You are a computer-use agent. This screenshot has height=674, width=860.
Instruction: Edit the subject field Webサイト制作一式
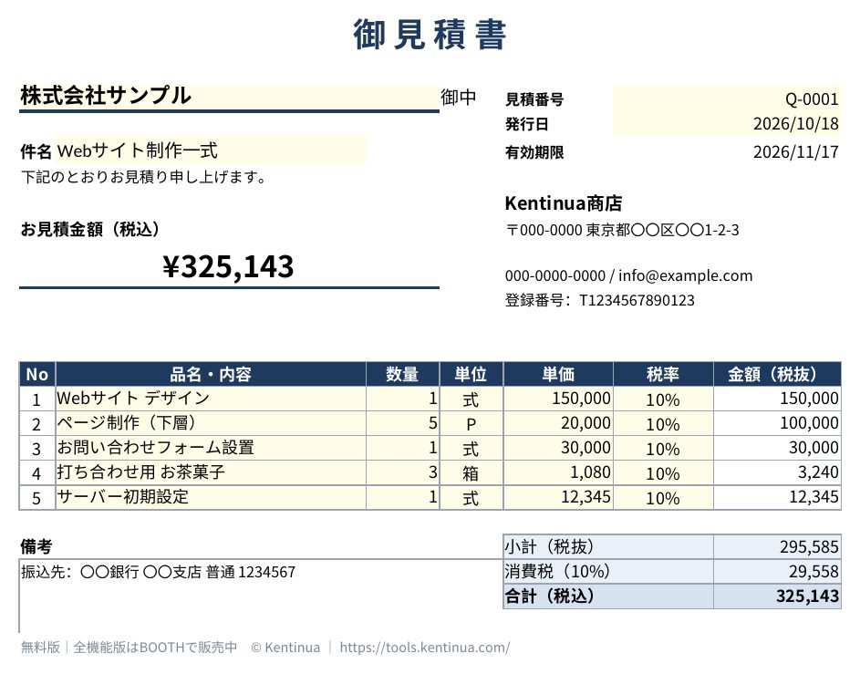click(211, 150)
